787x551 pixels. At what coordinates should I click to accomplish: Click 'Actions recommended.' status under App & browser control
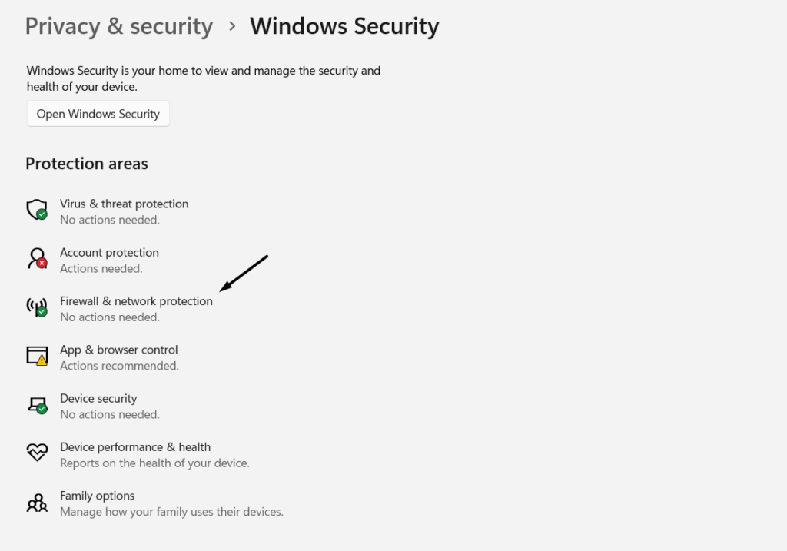click(119, 366)
